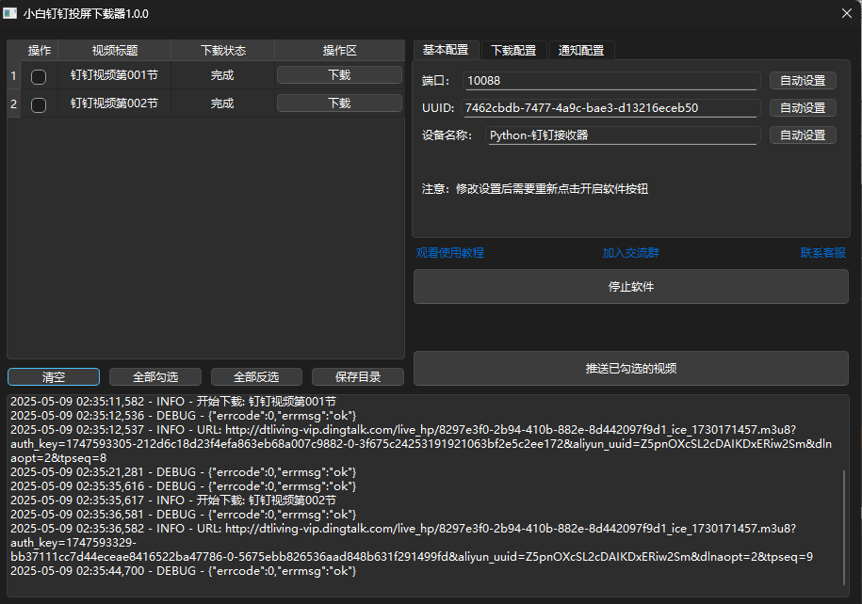Viewport: 862px width, 604px height.
Task: Click the 全部勾选 button
Action: [x=155, y=376]
